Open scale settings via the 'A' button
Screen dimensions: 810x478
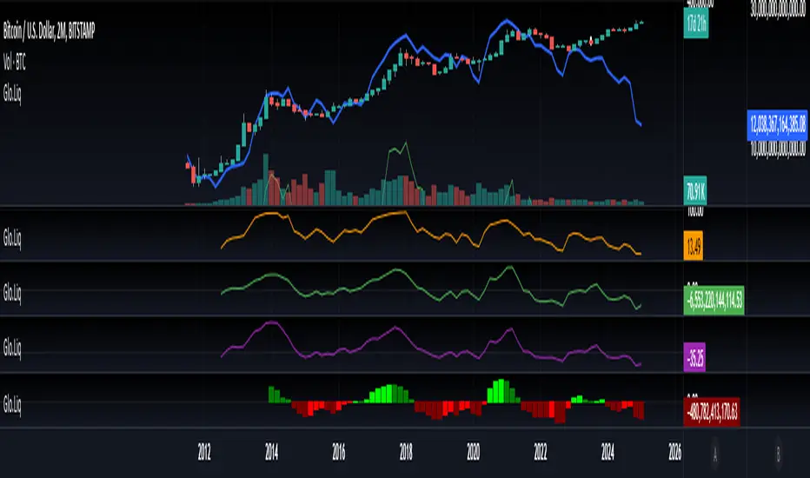click(x=715, y=455)
